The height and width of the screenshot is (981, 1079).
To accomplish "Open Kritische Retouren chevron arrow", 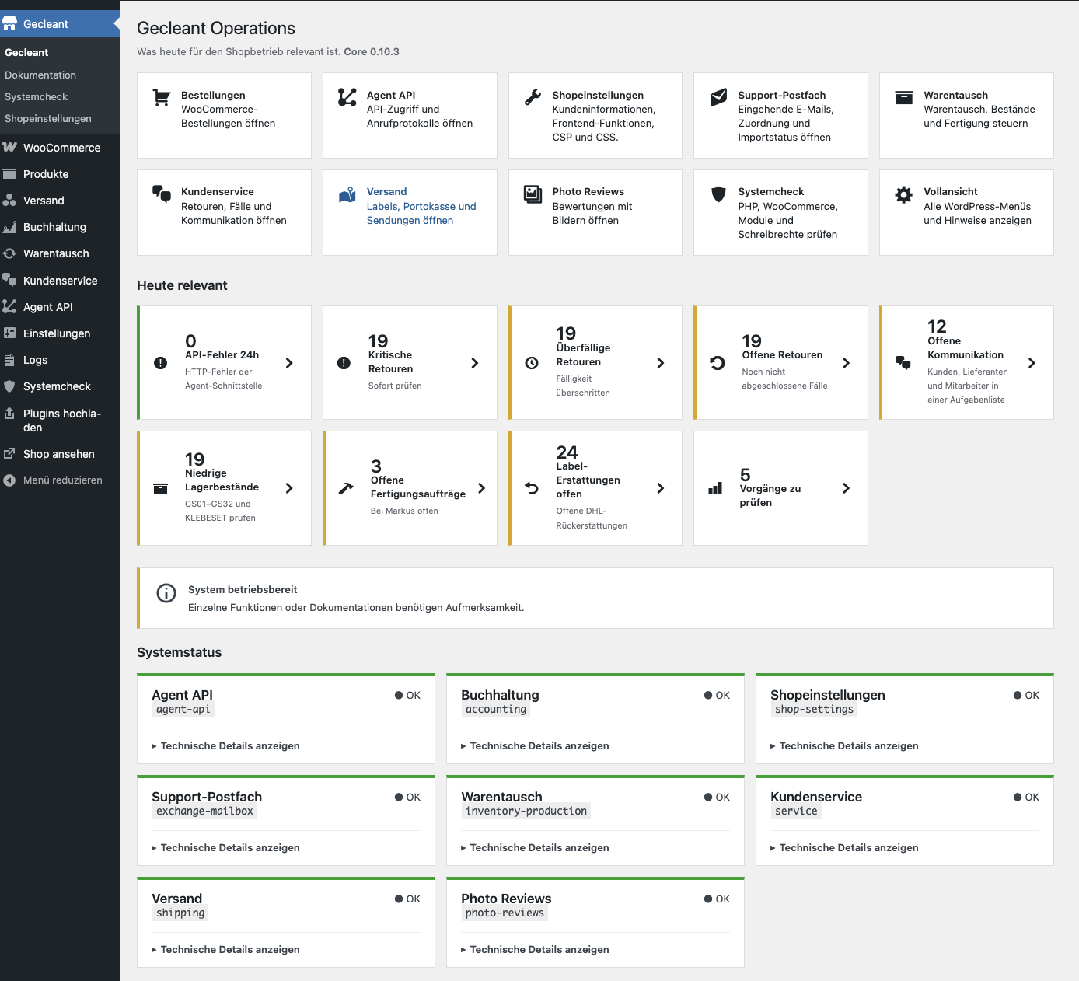I will click(x=475, y=363).
